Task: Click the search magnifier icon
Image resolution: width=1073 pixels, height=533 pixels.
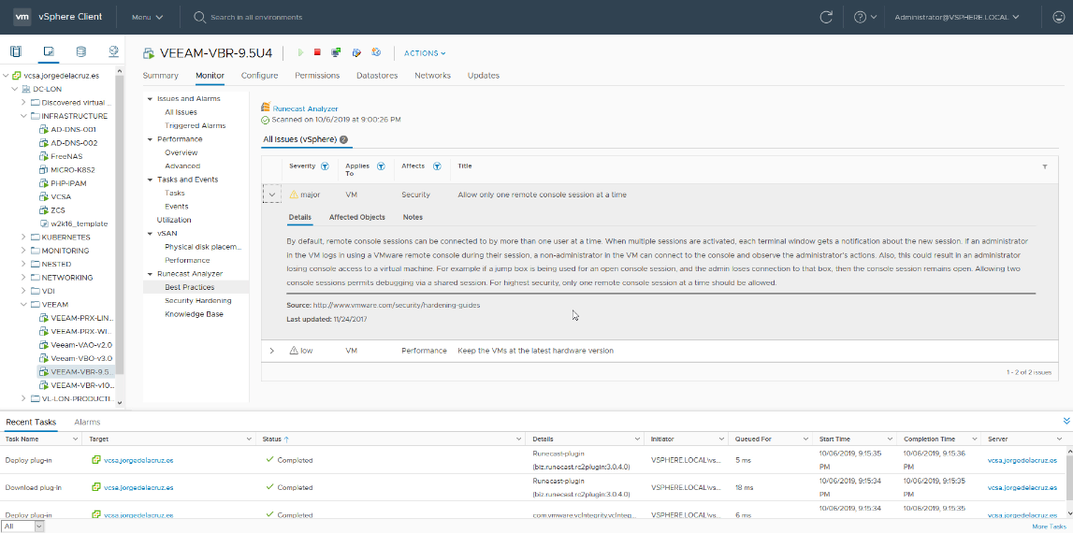Action: 200,17
